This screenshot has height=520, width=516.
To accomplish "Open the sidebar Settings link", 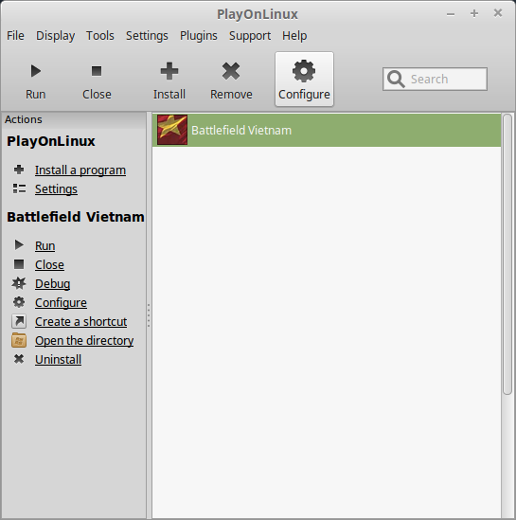I will tap(57, 189).
